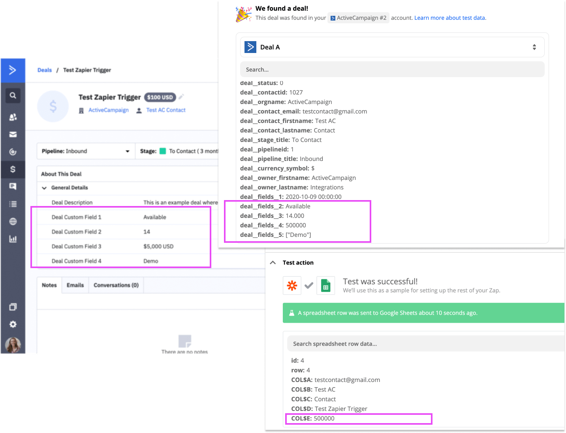
Task: Click the $5,000 USD custom field value
Action: tap(158, 246)
